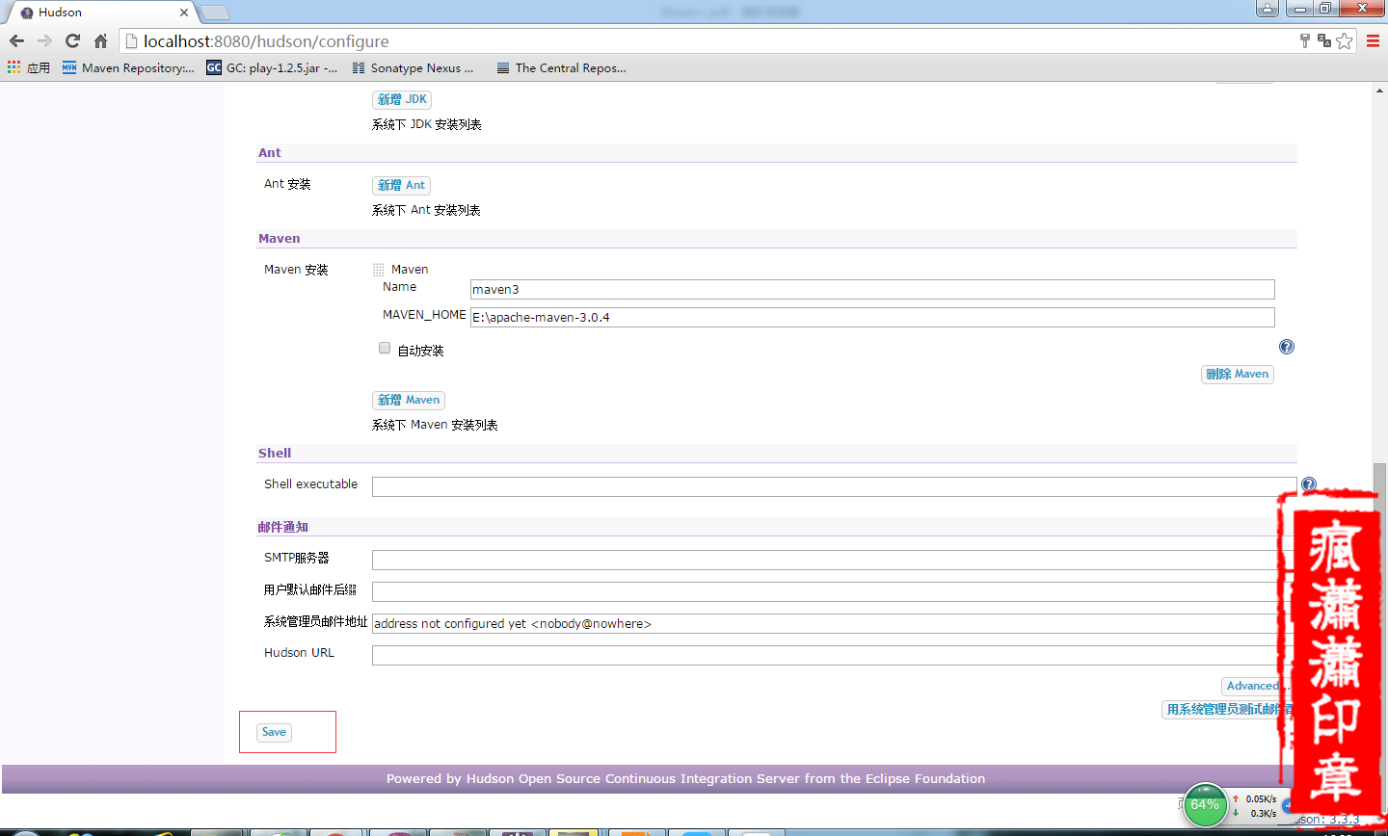Open the Maven Repository bookmark
The width and height of the screenshot is (1388, 836).
128,67
